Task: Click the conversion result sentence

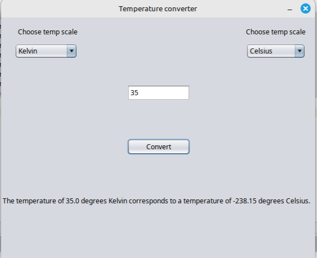Action: (x=157, y=201)
